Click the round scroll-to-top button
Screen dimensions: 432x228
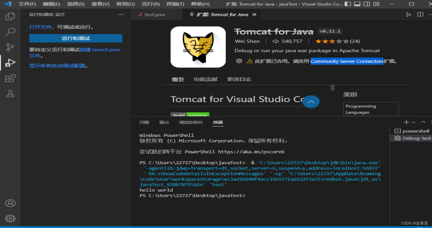click(x=311, y=102)
